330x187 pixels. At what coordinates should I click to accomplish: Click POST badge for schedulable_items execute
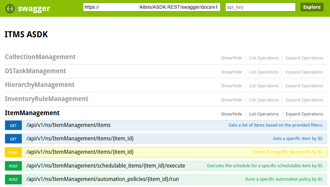coord(13,166)
